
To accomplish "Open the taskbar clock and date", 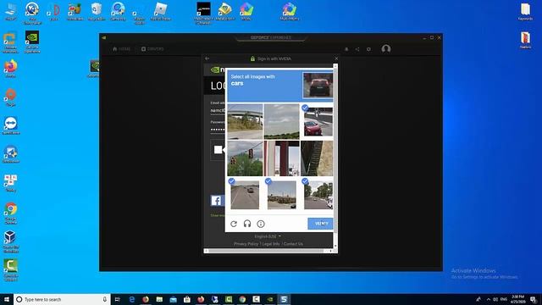I will coord(517,299).
